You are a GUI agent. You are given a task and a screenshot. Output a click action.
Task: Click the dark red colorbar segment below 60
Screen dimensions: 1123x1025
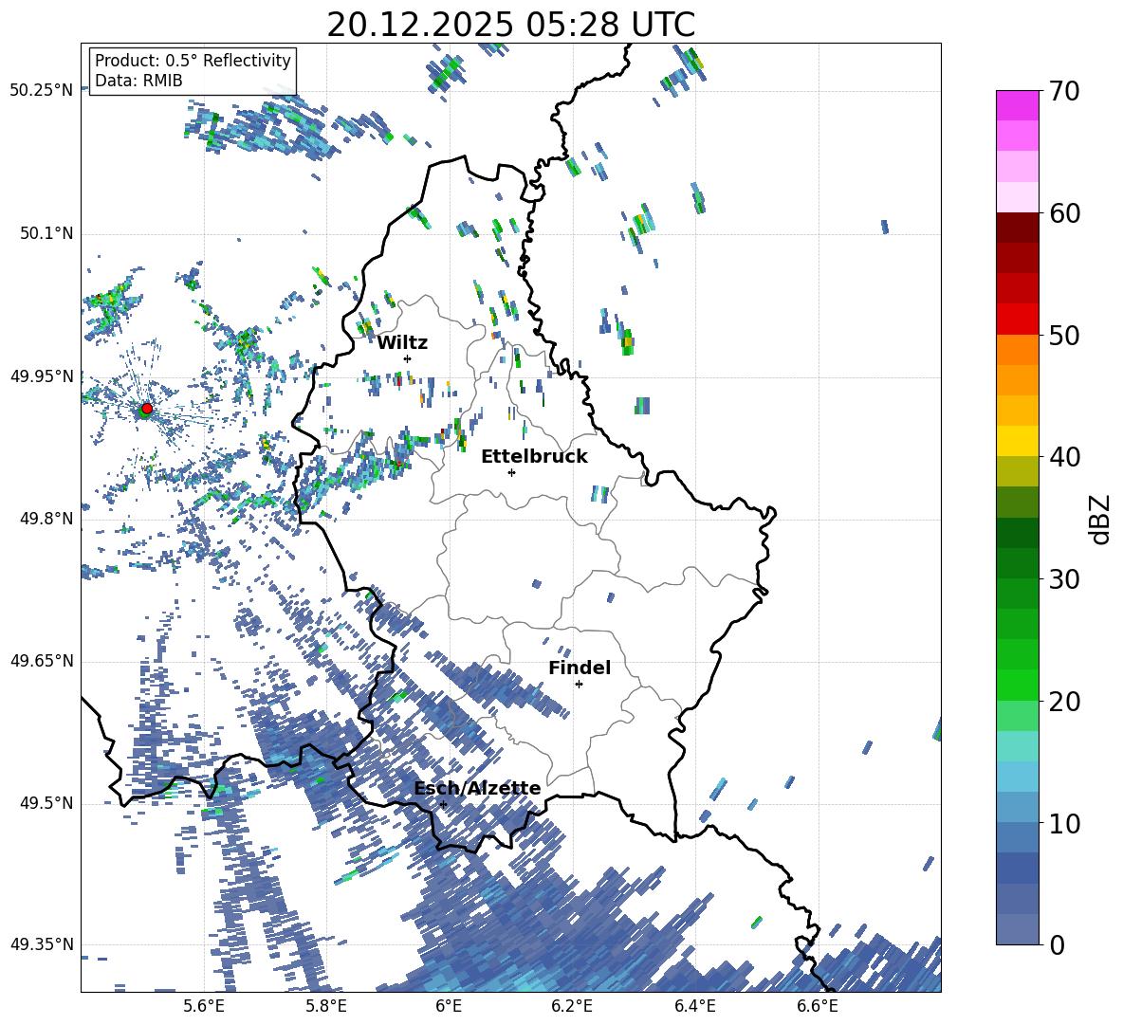click(x=1017, y=228)
